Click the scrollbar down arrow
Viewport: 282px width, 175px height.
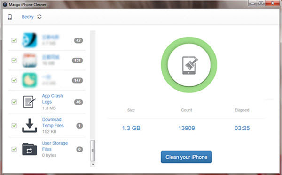coord(93,164)
